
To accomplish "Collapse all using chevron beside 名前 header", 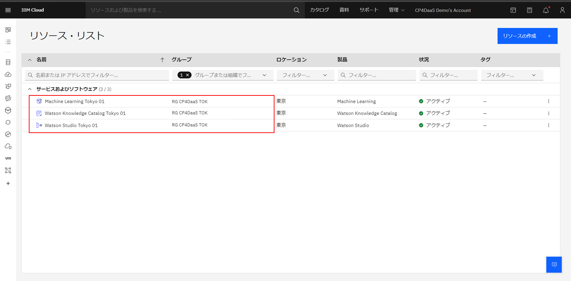I will click(x=30, y=60).
